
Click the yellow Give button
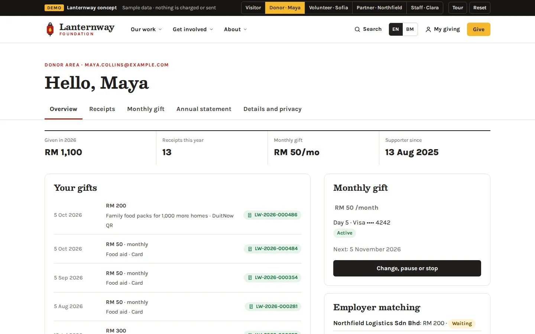[x=479, y=29]
